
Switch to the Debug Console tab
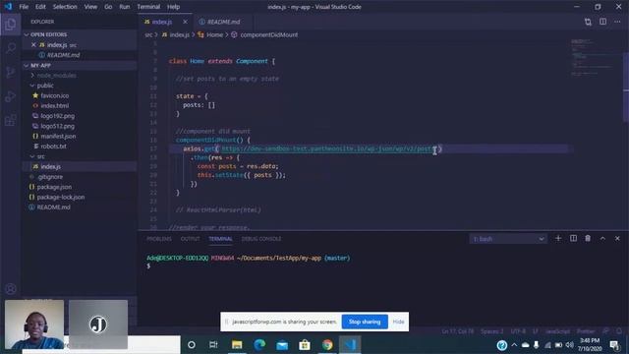(261, 239)
